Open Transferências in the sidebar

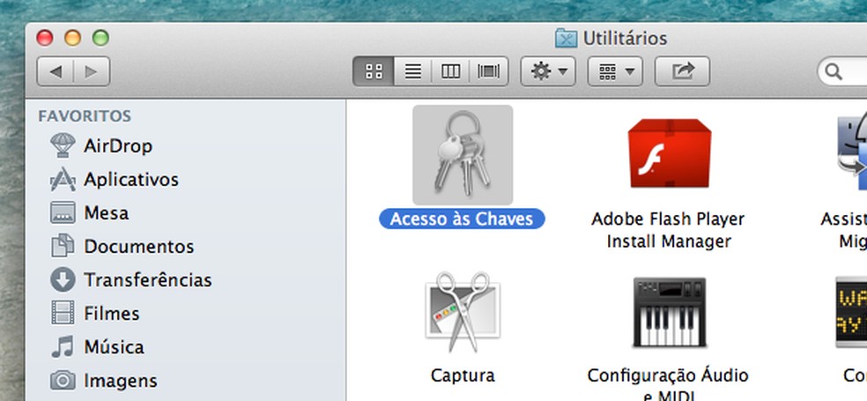point(131,280)
